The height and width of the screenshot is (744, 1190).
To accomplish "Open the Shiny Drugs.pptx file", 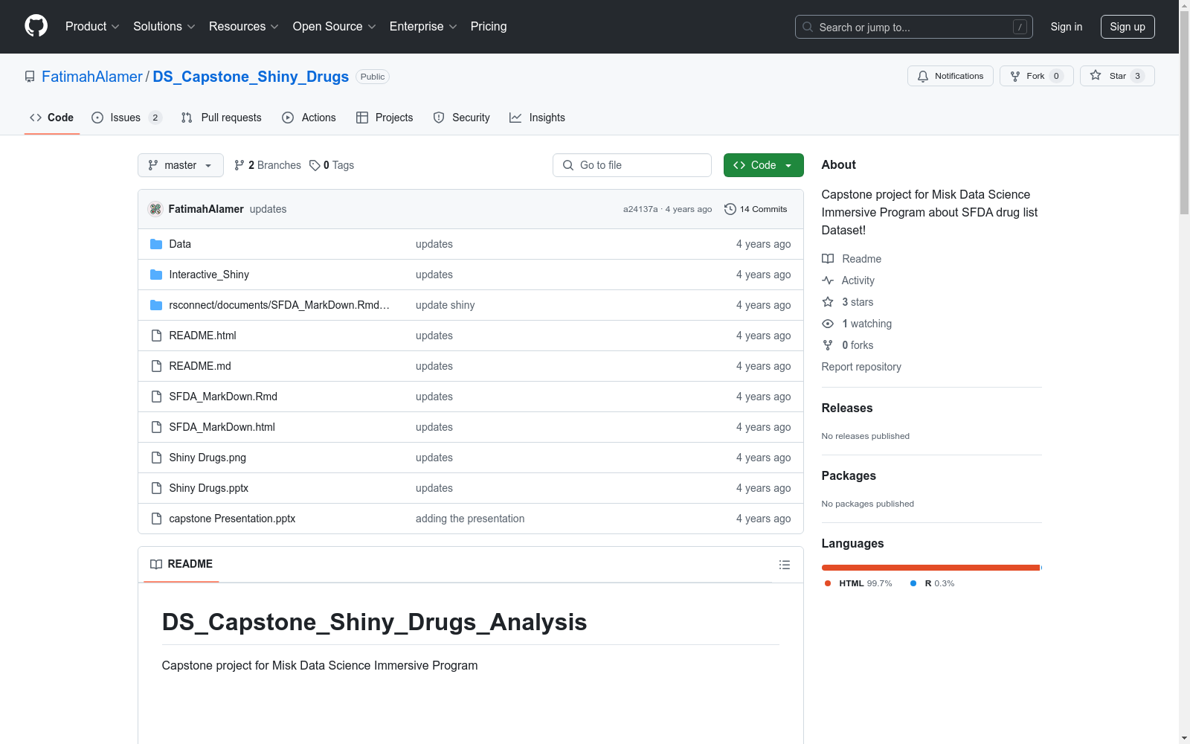I will coord(208,488).
